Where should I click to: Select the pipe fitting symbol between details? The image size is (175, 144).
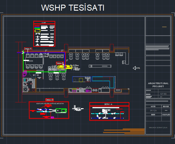78,108
